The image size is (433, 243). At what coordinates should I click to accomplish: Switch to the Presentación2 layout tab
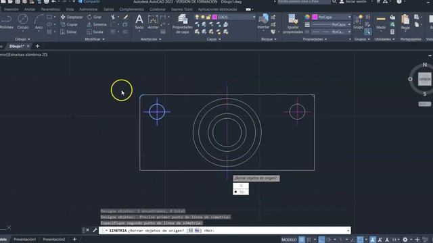pyautogui.click(x=54, y=240)
